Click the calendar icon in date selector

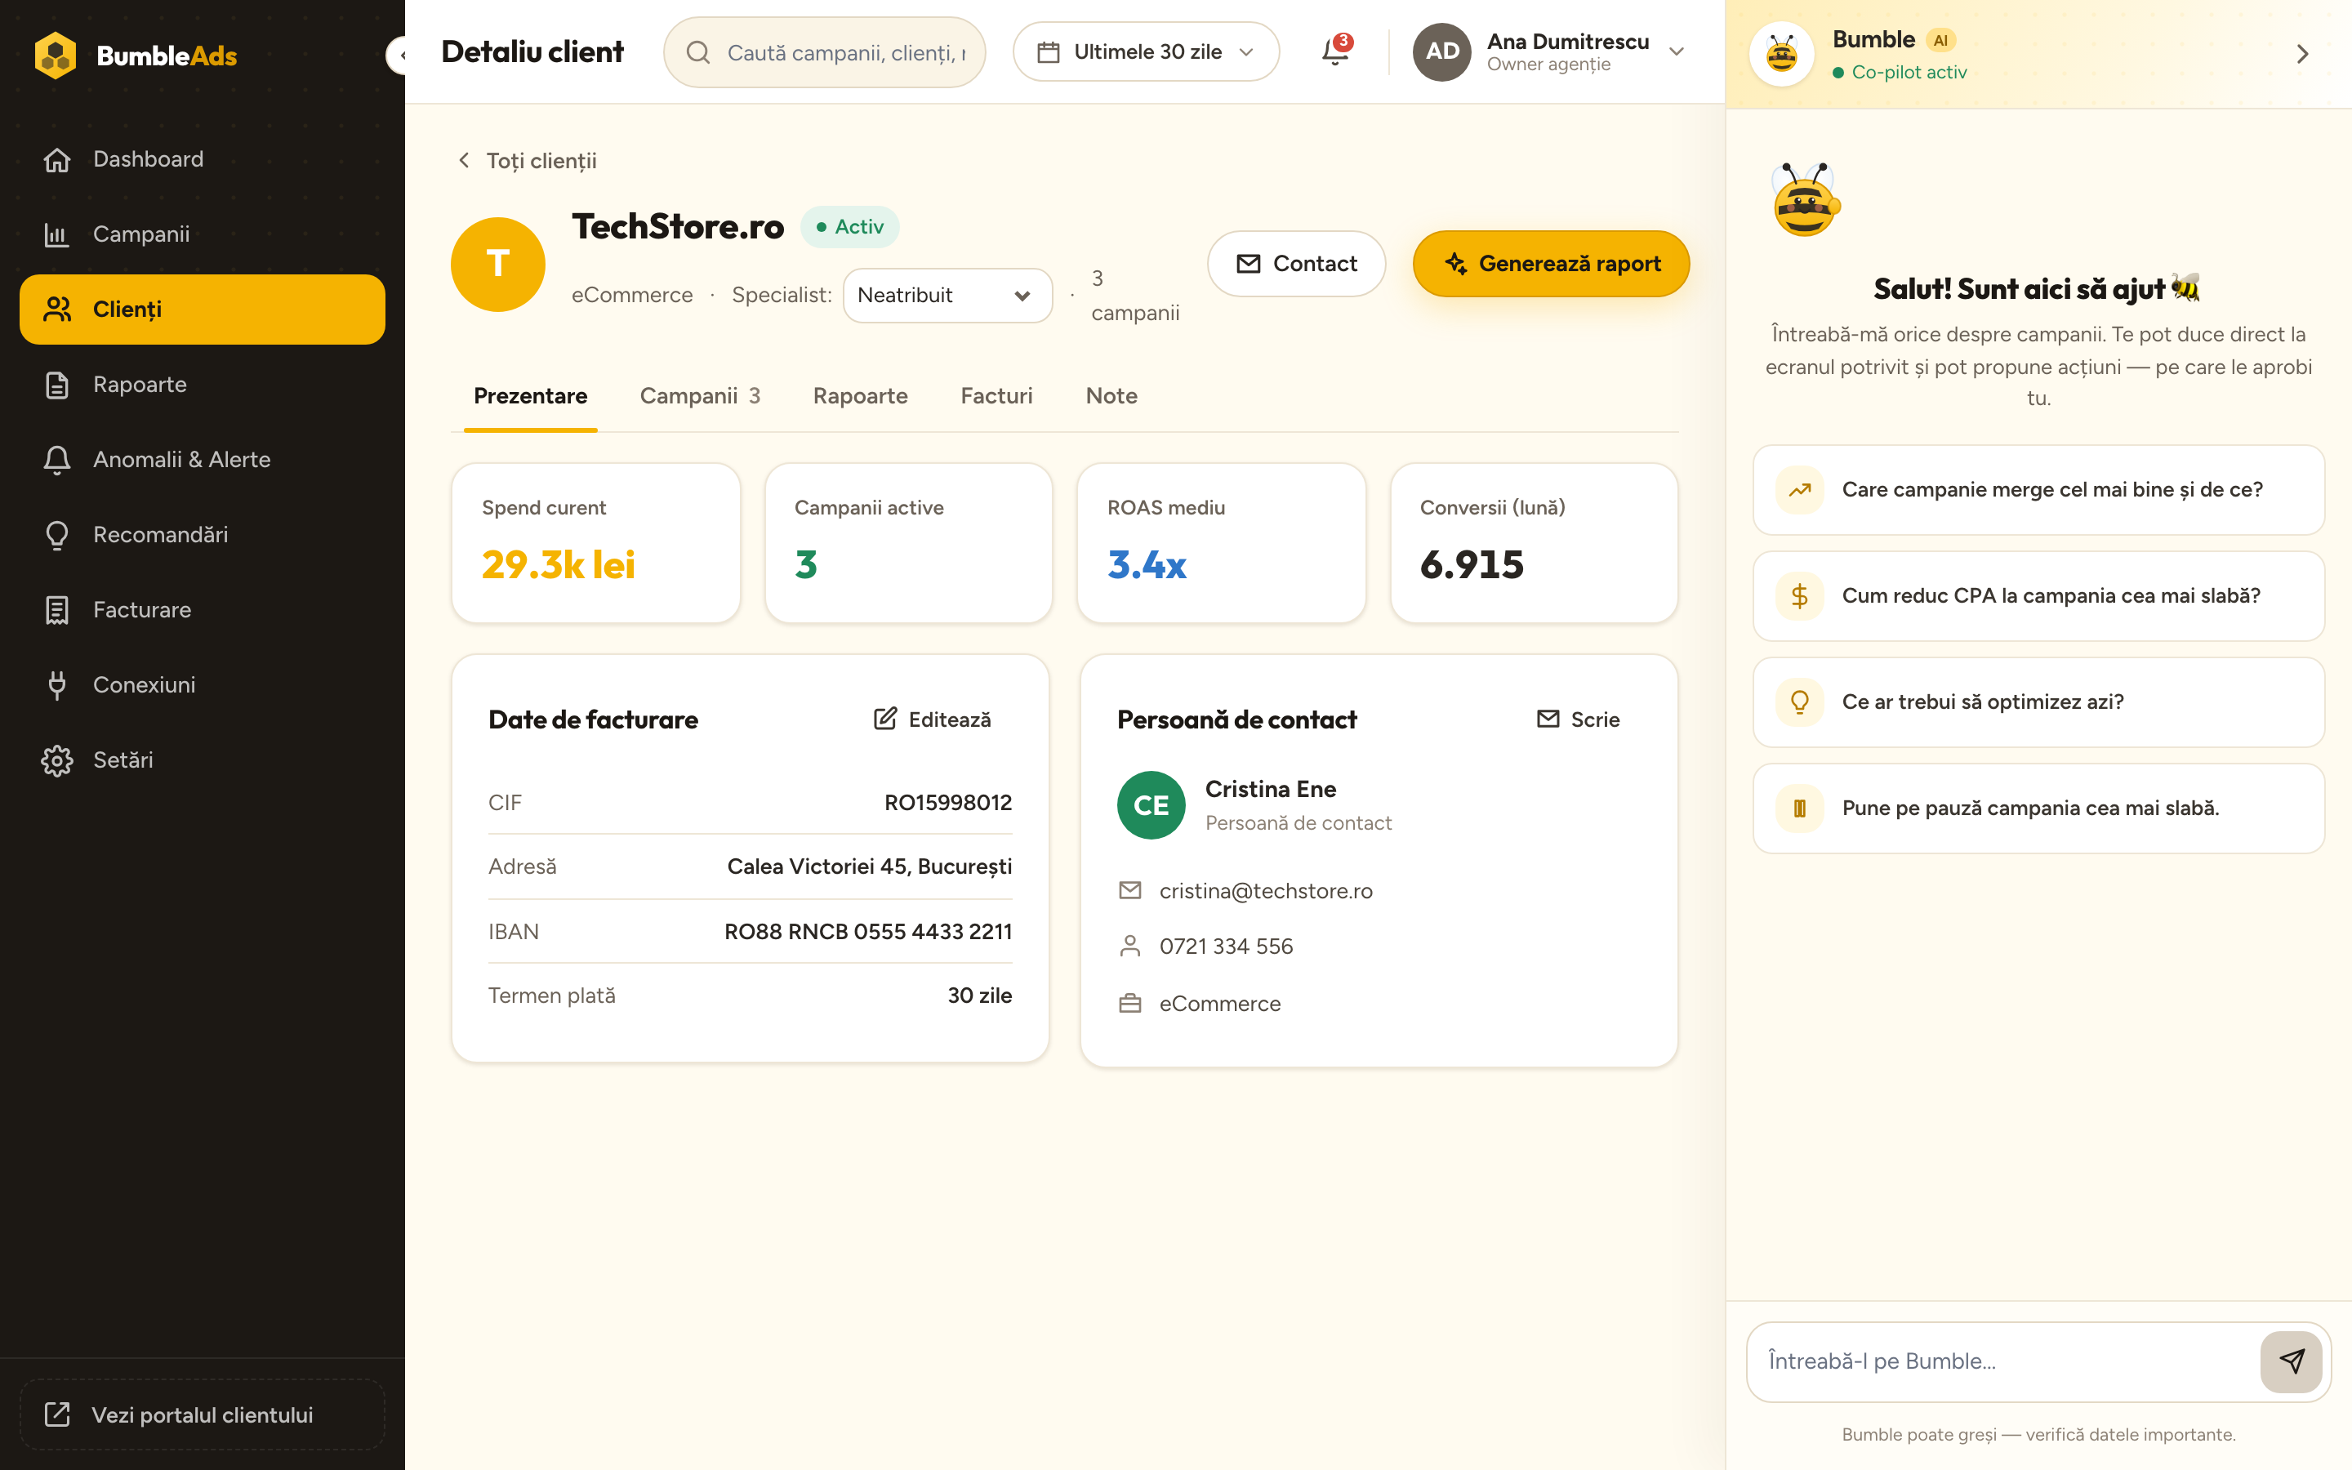coord(1048,52)
